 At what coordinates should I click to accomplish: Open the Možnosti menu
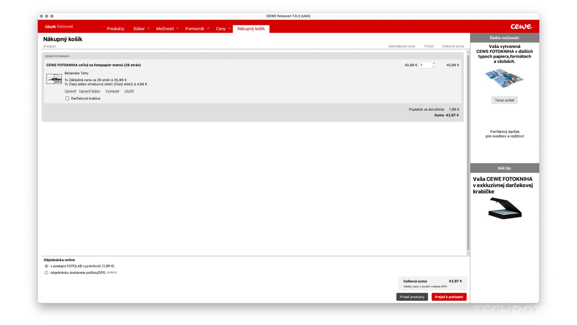point(165,29)
